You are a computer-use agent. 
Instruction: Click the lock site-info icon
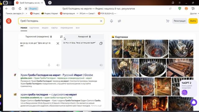26,9
